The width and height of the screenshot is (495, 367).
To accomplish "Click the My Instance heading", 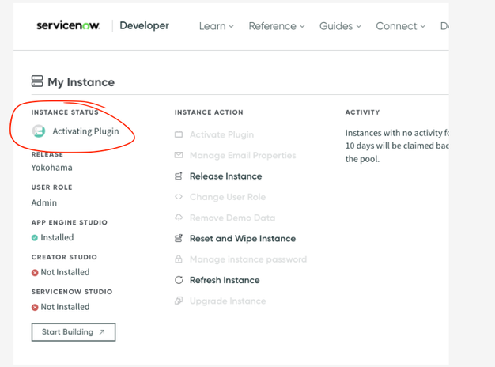I will point(81,82).
